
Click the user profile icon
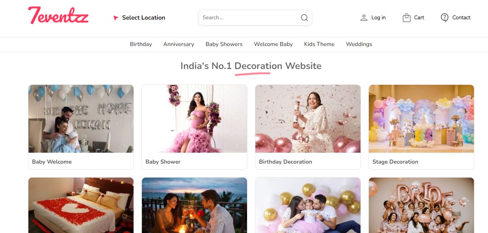point(364,18)
